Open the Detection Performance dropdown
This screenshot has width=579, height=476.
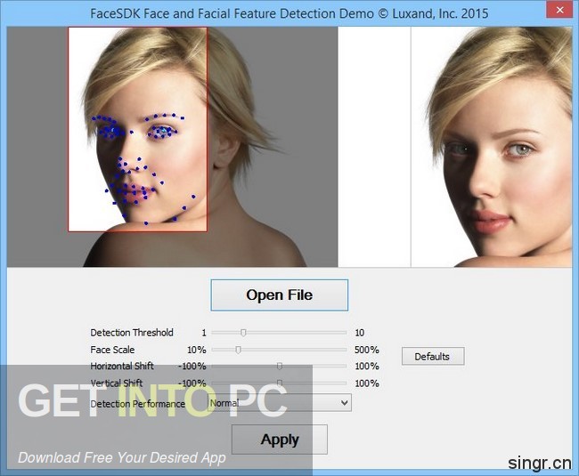click(x=279, y=403)
